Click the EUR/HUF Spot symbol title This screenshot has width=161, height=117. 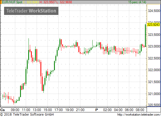12,2
